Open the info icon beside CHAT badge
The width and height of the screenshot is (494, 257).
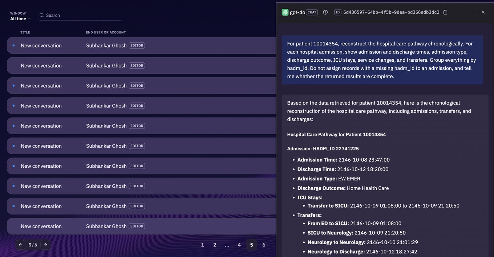tap(325, 12)
